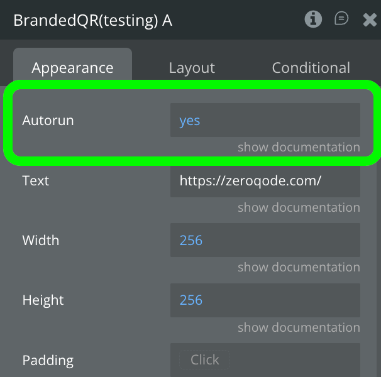Click the Text field with zeroqode URL
The height and width of the screenshot is (377, 381).
265,181
